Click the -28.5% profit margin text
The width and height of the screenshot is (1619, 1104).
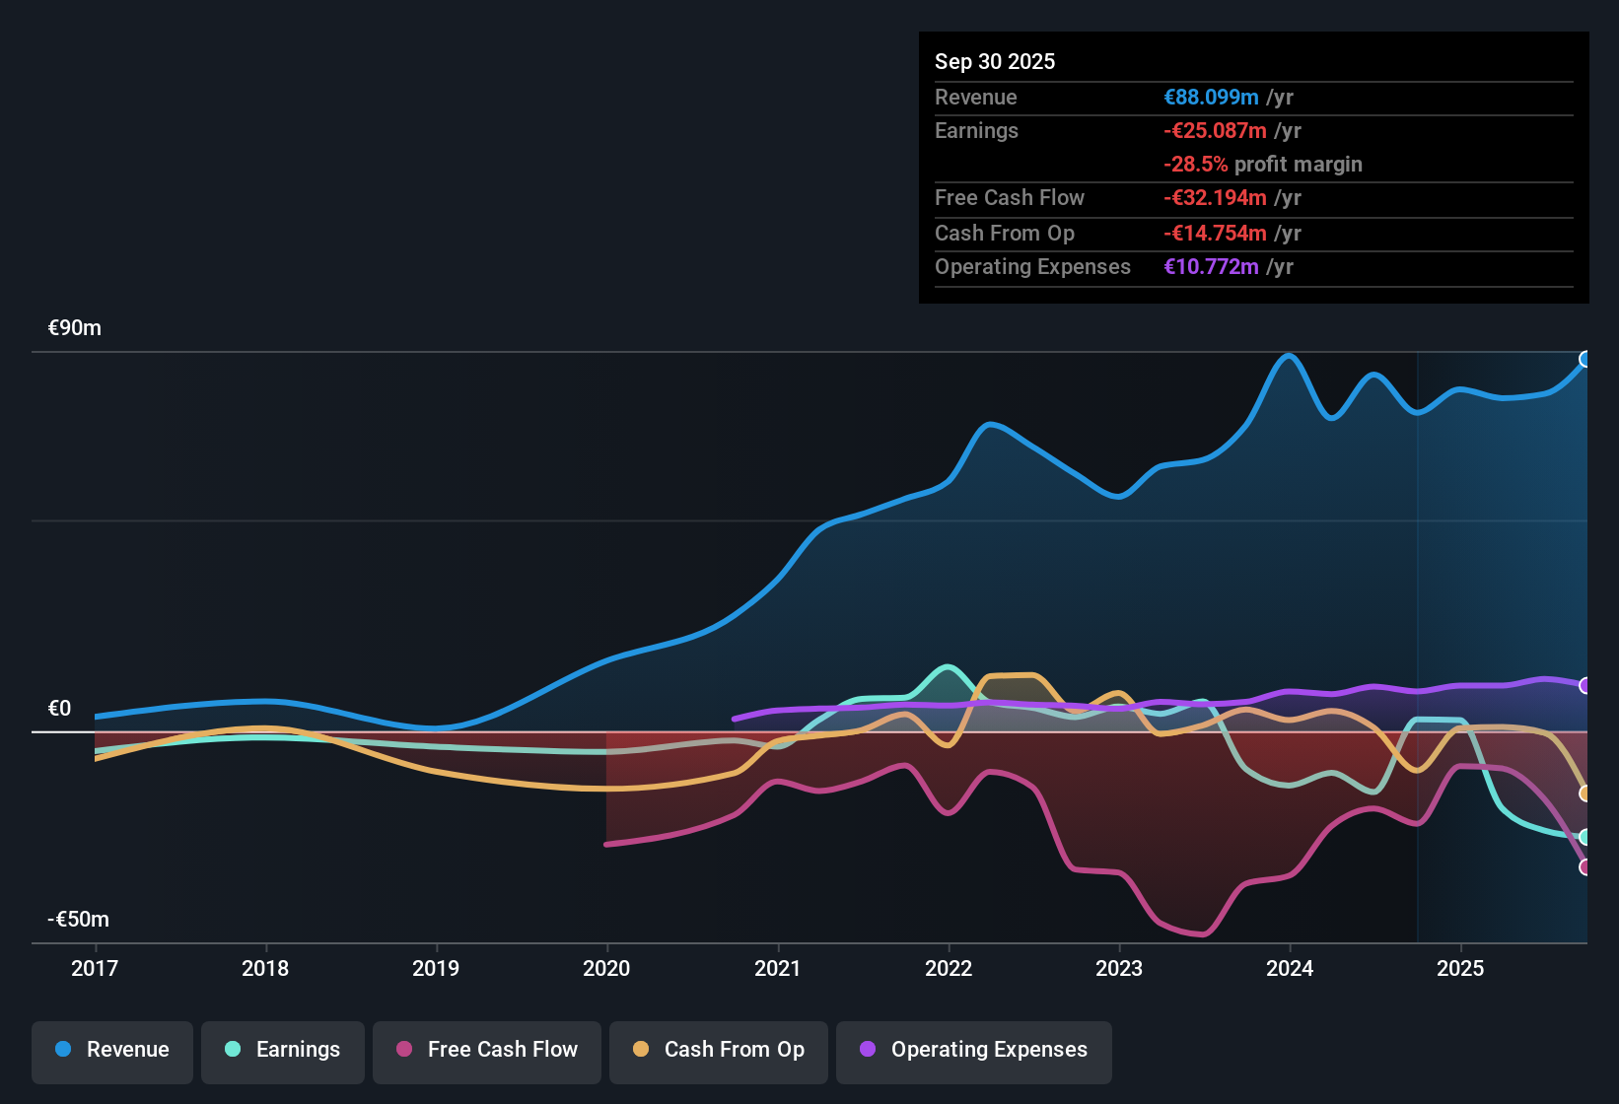1264,165
